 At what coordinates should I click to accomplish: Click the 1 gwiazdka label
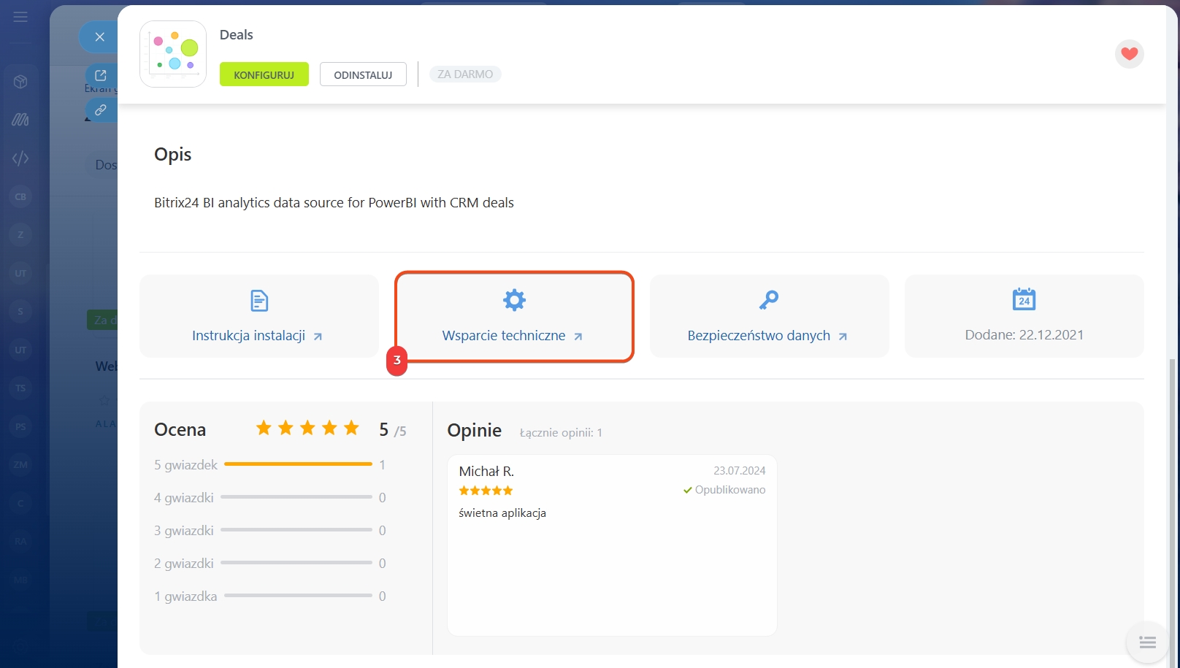pos(185,596)
